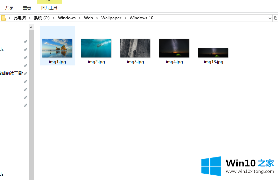Select img2.jpg underwater thumbnail

coord(96,48)
